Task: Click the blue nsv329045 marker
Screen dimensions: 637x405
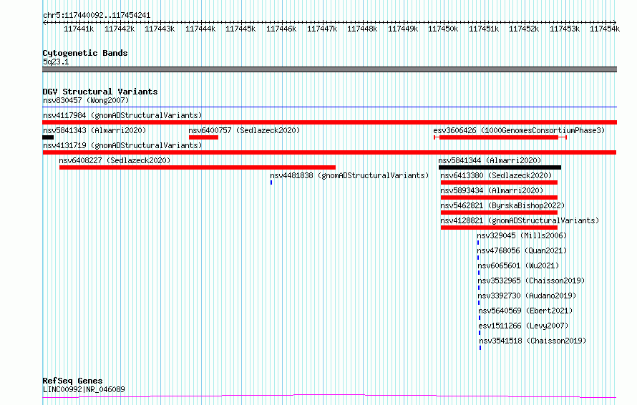Action: pyautogui.click(x=478, y=243)
